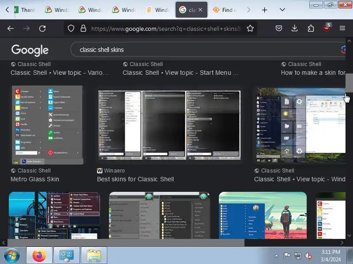Go back using the browser back arrow
This screenshot has height=264, width=353.
click(10, 29)
